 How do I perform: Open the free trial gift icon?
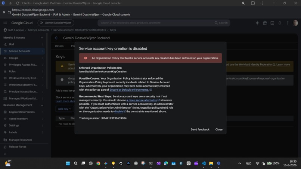(x=265, y=23)
